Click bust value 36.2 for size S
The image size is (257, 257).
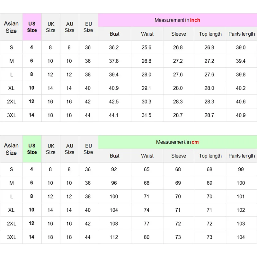pos(114,47)
